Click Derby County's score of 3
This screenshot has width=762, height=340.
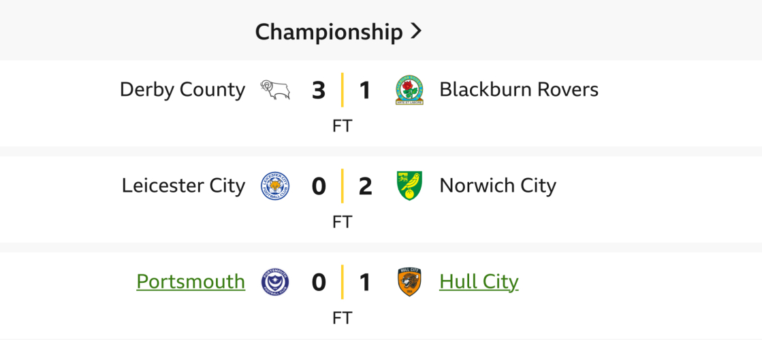point(319,90)
